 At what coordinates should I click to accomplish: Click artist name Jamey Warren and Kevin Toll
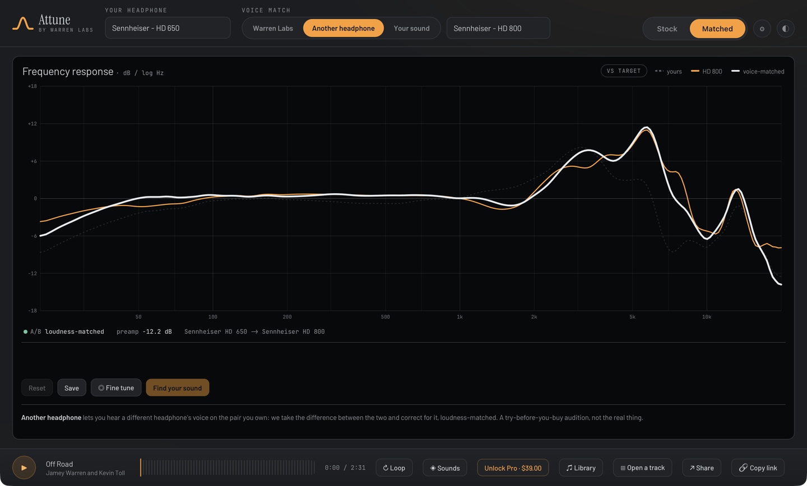coord(85,473)
